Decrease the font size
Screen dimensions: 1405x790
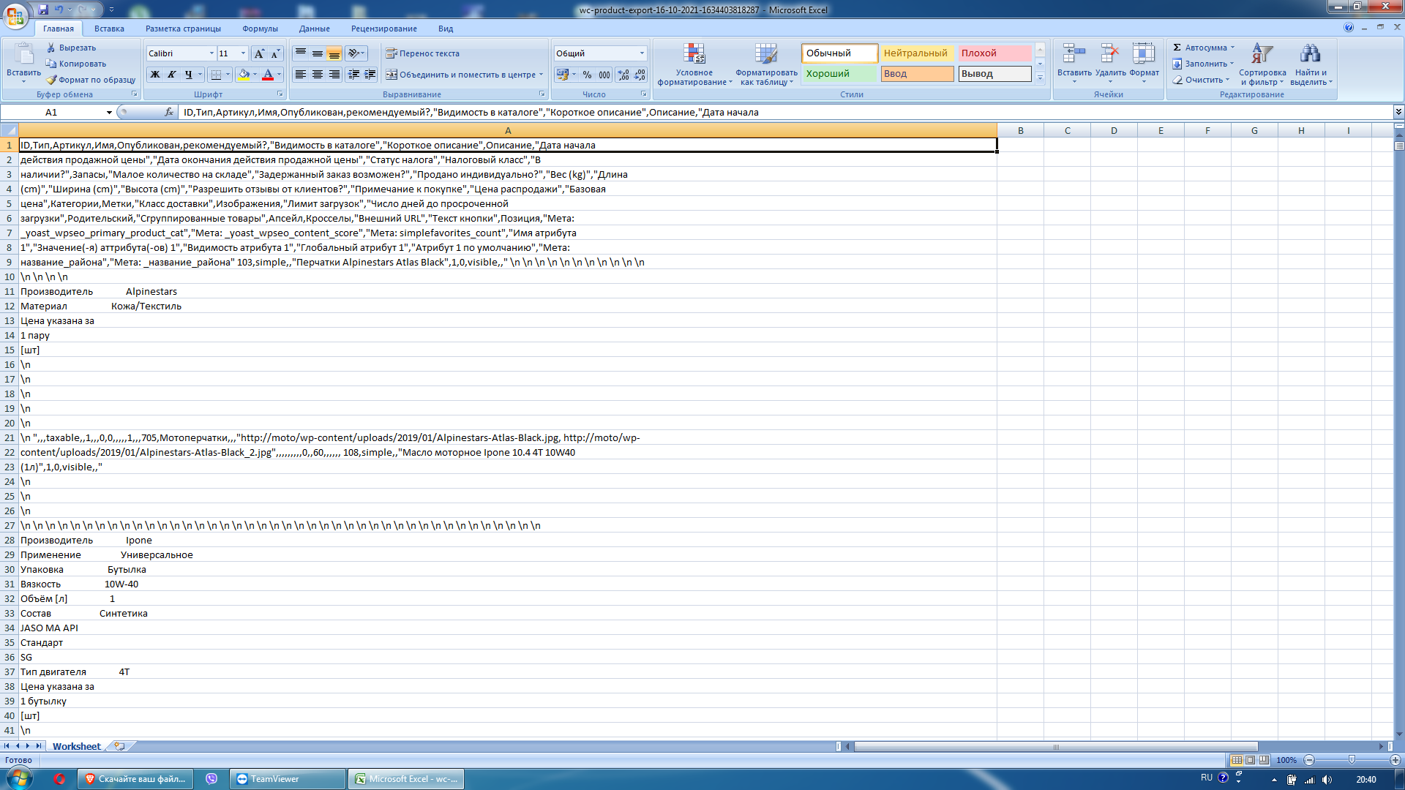(275, 53)
